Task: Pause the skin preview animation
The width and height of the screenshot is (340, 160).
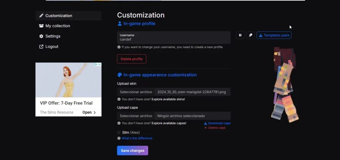Action: coord(240,35)
